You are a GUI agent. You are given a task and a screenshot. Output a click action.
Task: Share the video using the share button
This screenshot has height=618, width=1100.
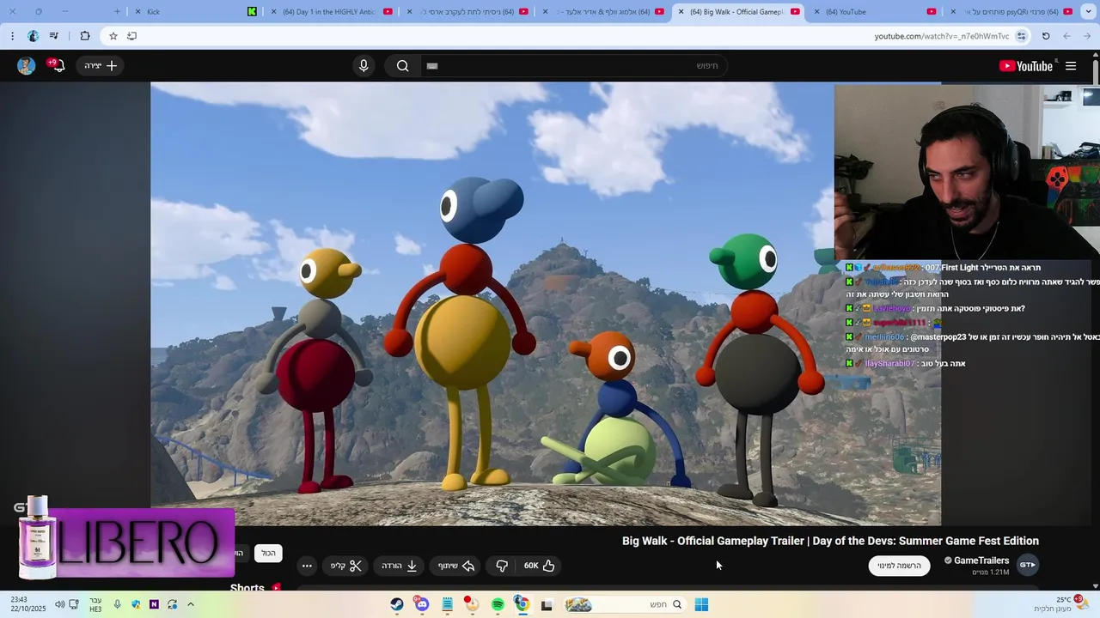click(456, 566)
